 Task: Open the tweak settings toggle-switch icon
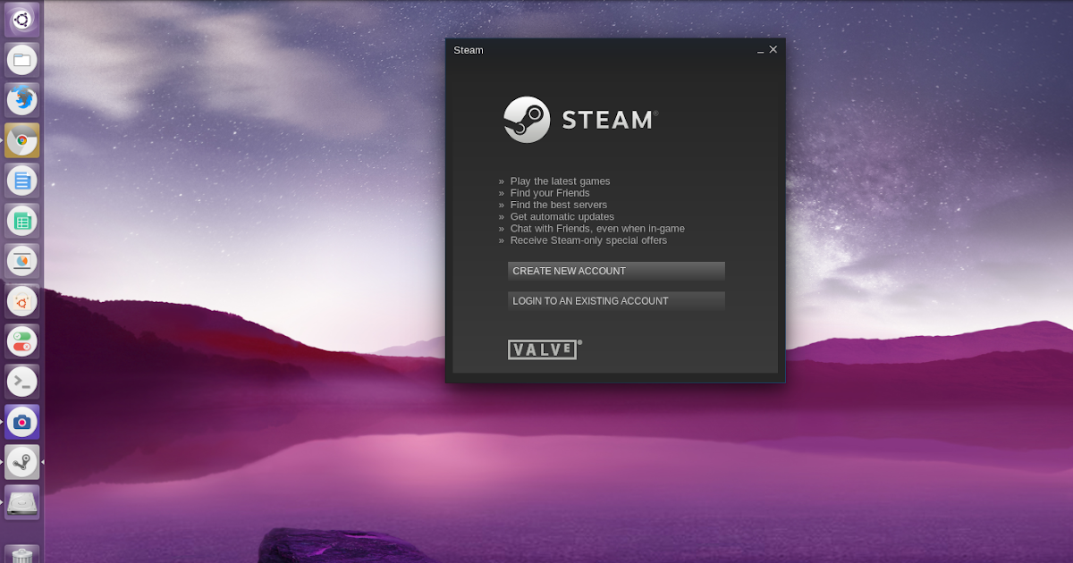(21, 341)
